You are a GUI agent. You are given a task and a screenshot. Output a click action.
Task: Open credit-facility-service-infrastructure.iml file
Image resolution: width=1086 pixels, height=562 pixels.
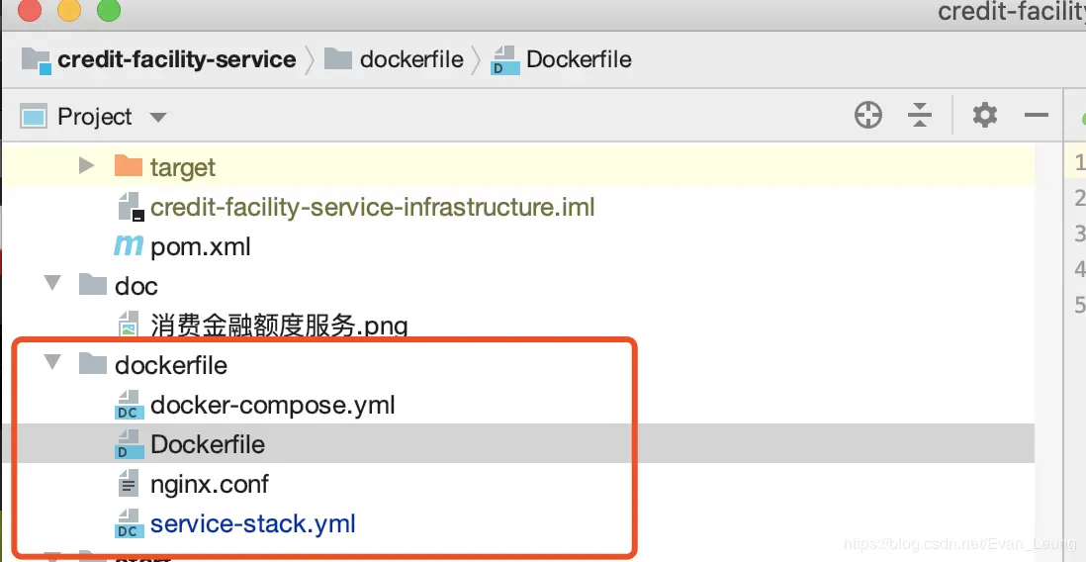(x=372, y=207)
